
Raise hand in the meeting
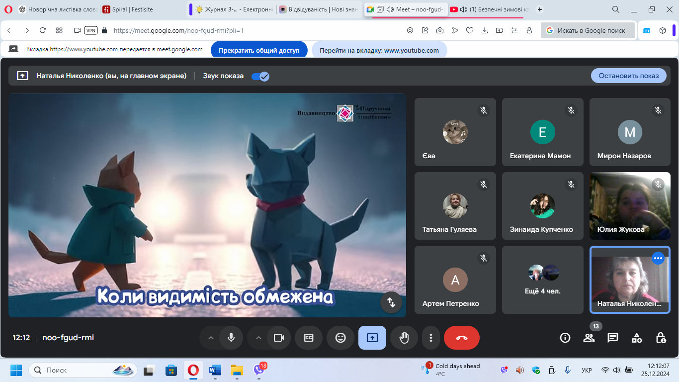coord(404,338)
